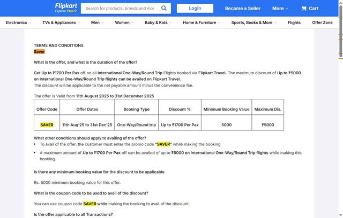343x218 pixels.
Task: Expand the Women category menu
Action: click(124, 22)
